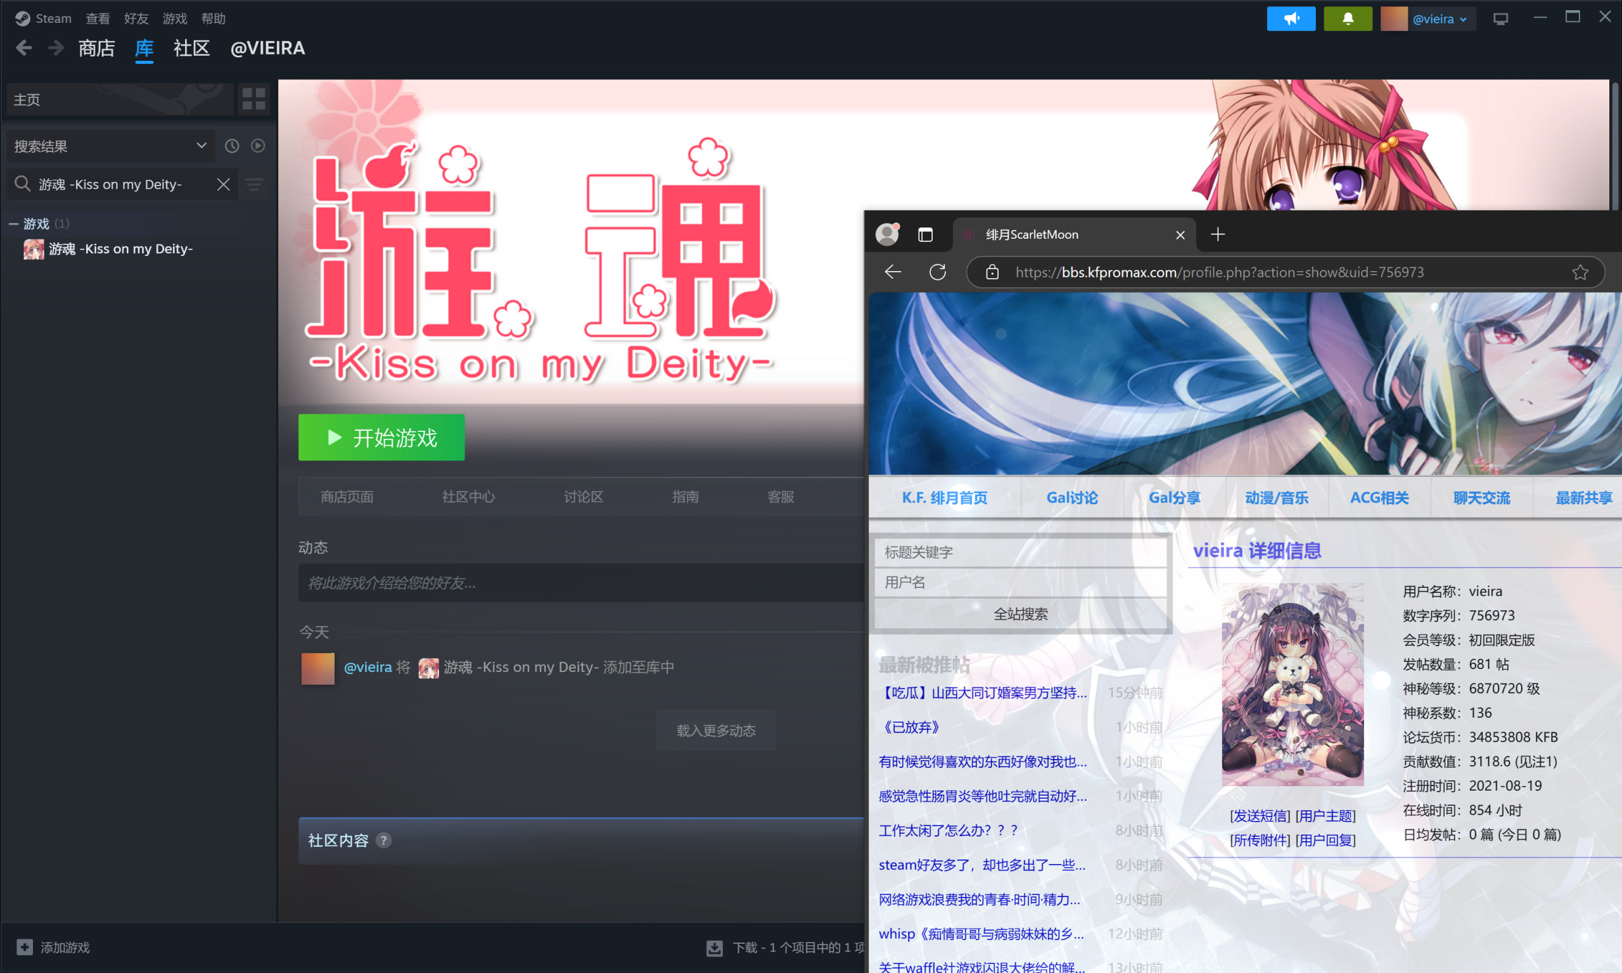Open Steam announcements megaphone button
The width and height of the screenshot is (1622, 973).
pos(1291,18)
